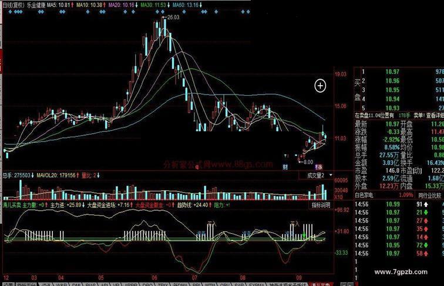Select the MA30: 11.53 label
This screenshot has height=286, width=444.
pyautogui.click(x=153, y=5)
